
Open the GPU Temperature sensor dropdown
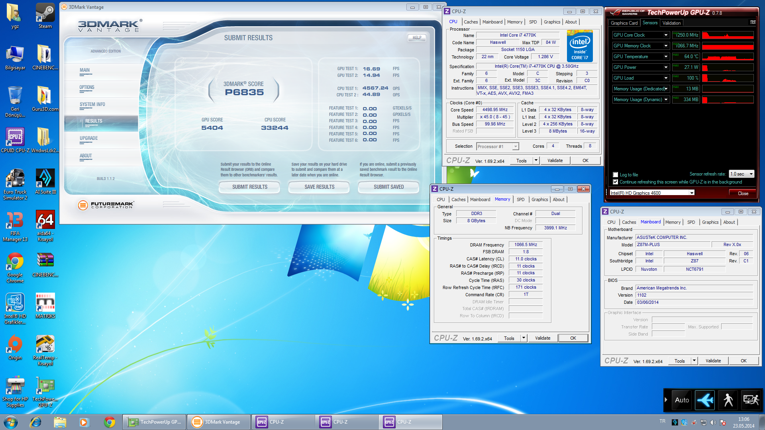tap(666, 57)
